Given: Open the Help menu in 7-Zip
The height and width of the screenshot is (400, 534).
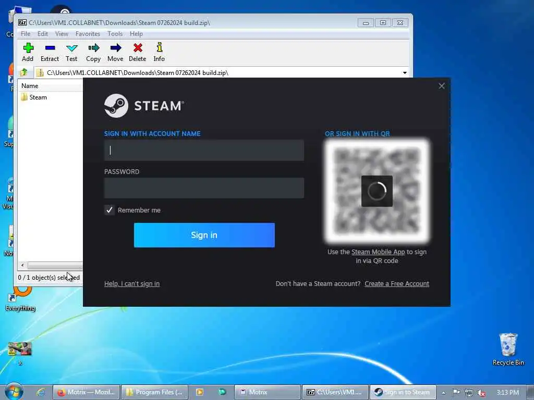Looking at the screenshot, I should [x=136, y=34].
